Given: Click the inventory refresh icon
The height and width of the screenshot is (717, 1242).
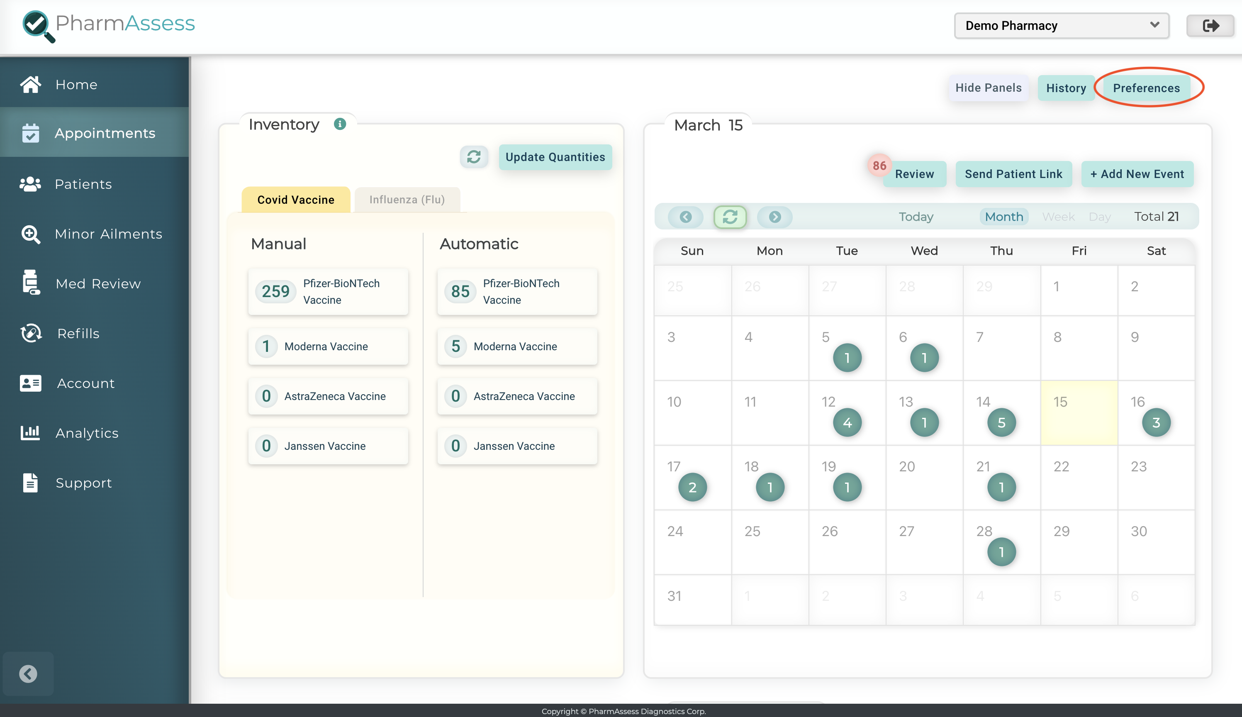Looking at the screenshot, I should coord(474,156).
